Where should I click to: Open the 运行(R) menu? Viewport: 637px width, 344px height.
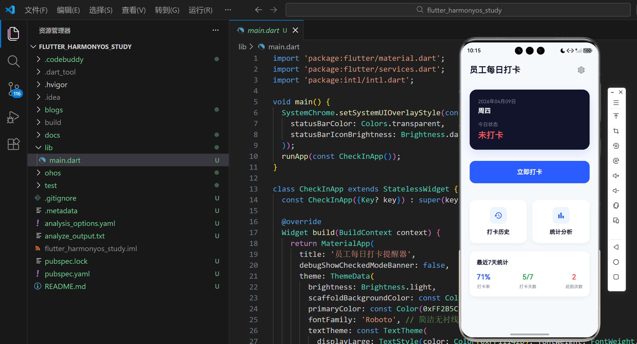tap(200, 10)
